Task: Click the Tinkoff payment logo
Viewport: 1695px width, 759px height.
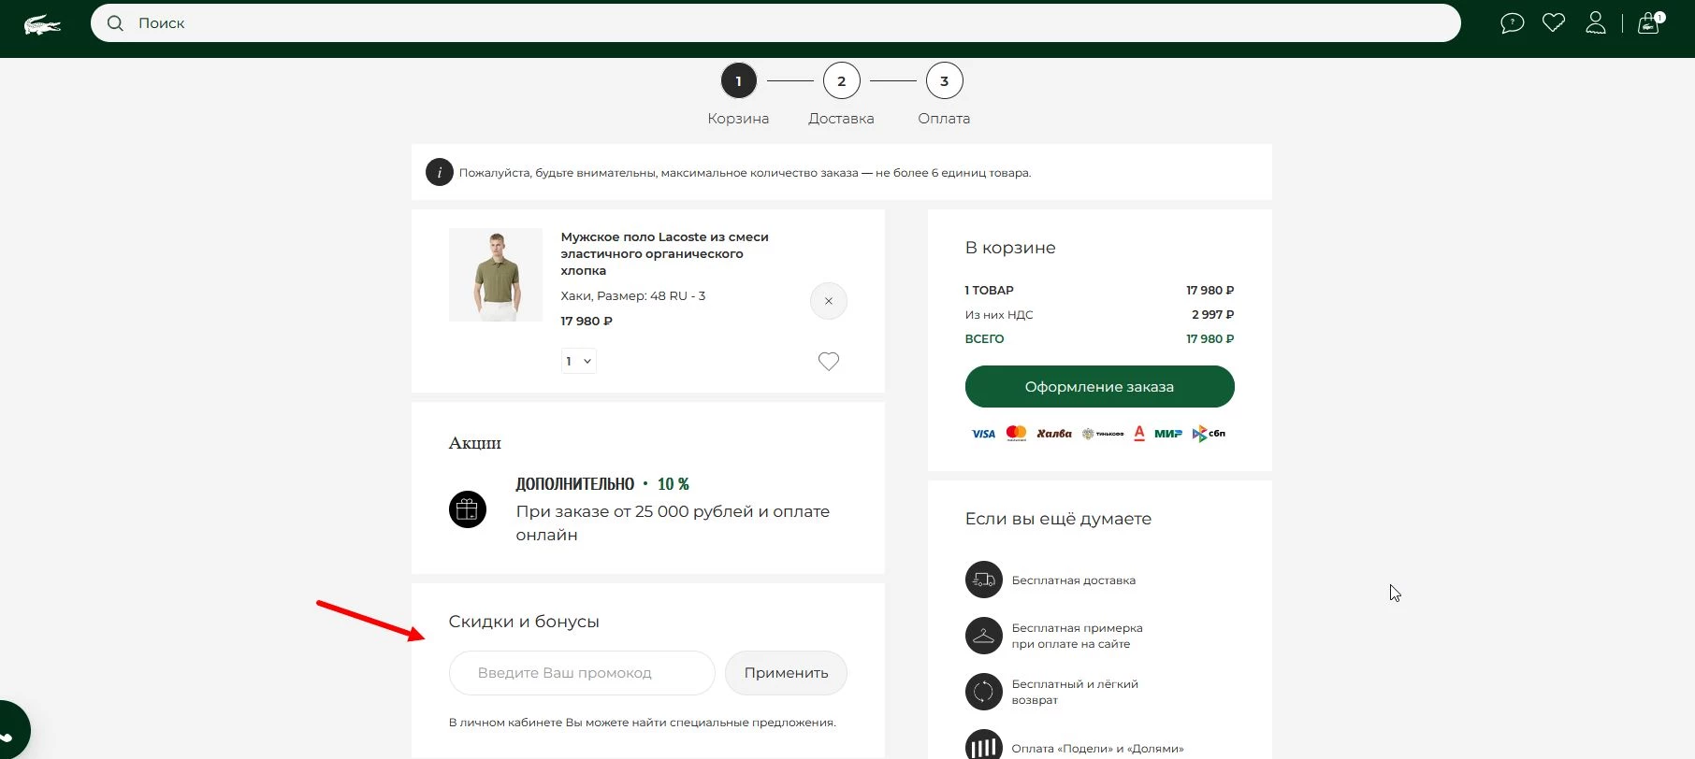Action: click(x=1103, y=434)
